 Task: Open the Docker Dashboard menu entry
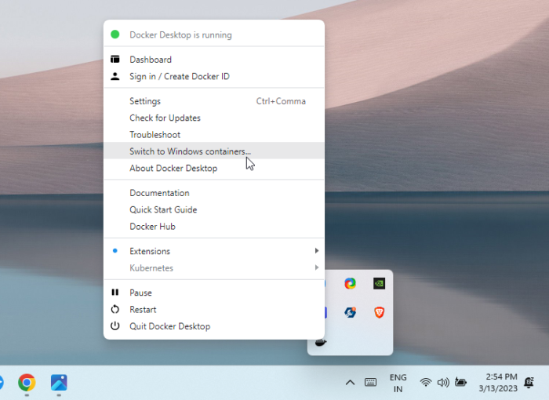(x=214, y=60)
